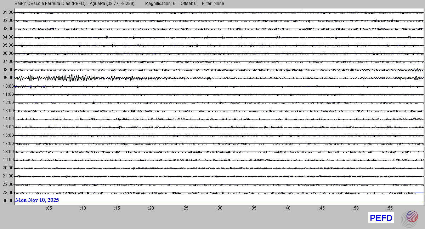The height and width of the screenshot is (229, 425).
Task: Select the 23:00 hour row label
Action: pos(7,193)
